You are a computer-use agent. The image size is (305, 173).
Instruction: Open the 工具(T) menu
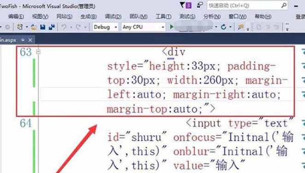click(164, 17)
